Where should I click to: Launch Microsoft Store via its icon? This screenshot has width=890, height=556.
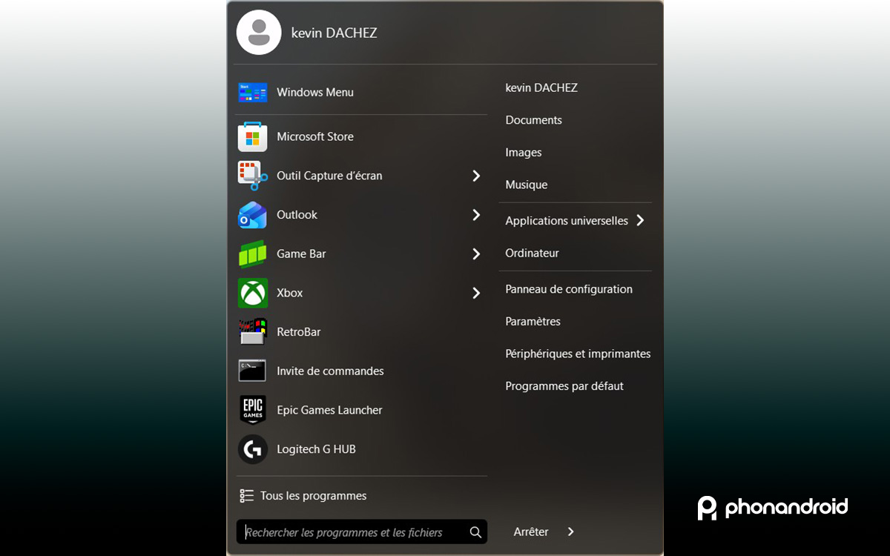point(252,136)
